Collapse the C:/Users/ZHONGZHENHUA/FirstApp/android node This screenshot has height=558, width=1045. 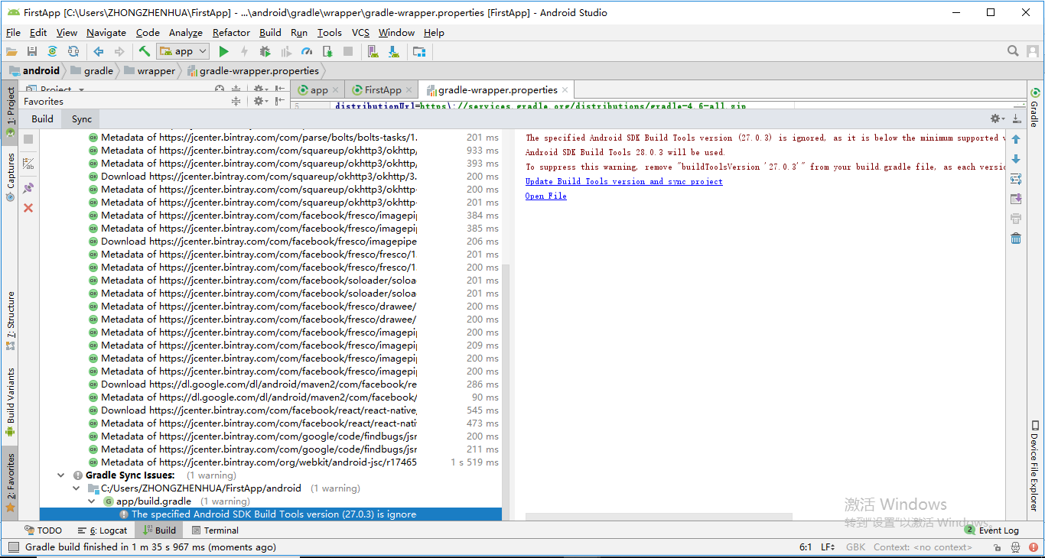click(76, 488)
